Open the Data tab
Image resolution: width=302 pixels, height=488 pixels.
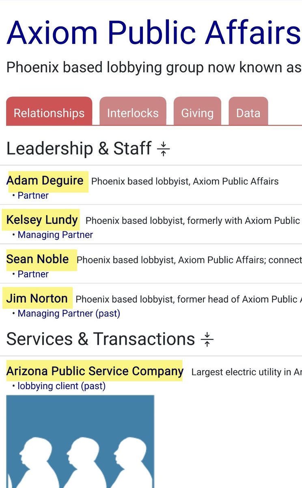click(248, 113)
